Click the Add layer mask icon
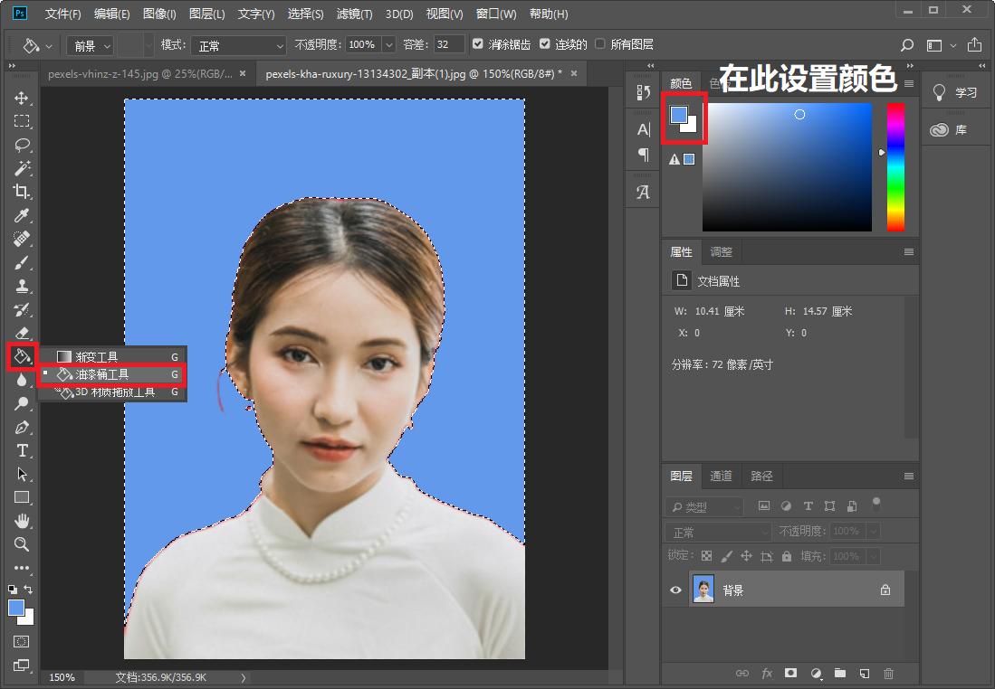Viewport: 995px width, 689px height. point(790,673)
